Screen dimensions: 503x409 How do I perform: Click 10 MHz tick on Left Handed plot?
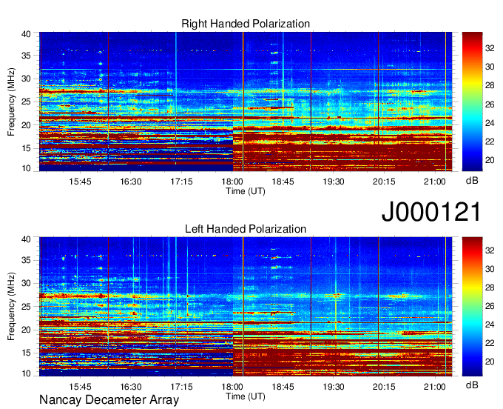coord(26,373)
